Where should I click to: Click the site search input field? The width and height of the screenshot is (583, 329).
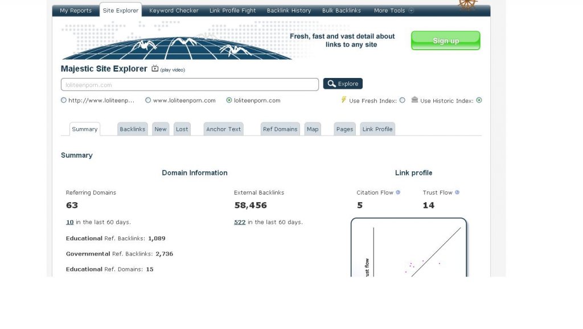[x=190, y=84]
